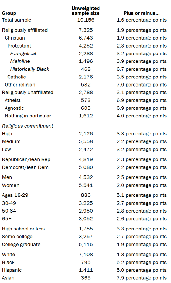Screen dimensions: 171x283
Task: Click the "Mainline" row label
Action: coord(20,61)
